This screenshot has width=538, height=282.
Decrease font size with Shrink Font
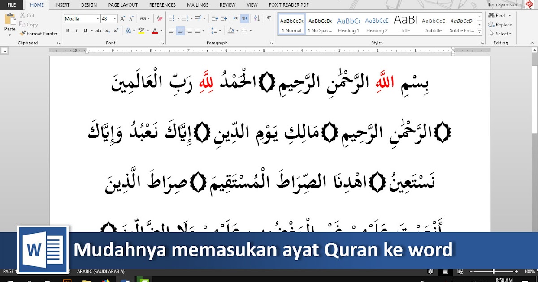132,19
